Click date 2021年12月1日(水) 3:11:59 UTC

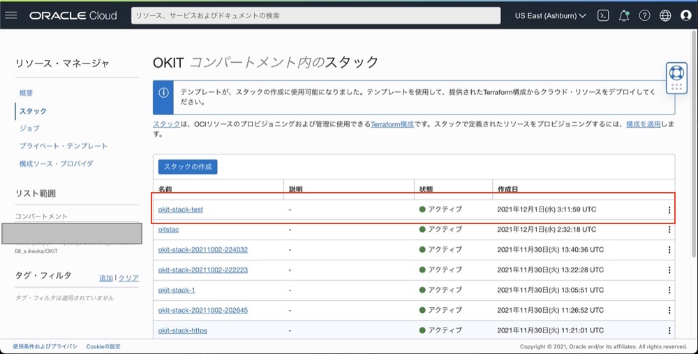(x=547, y=209)
